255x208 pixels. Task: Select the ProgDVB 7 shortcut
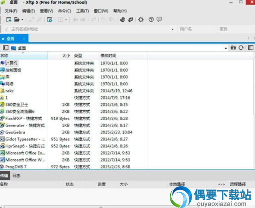(16, 167)
